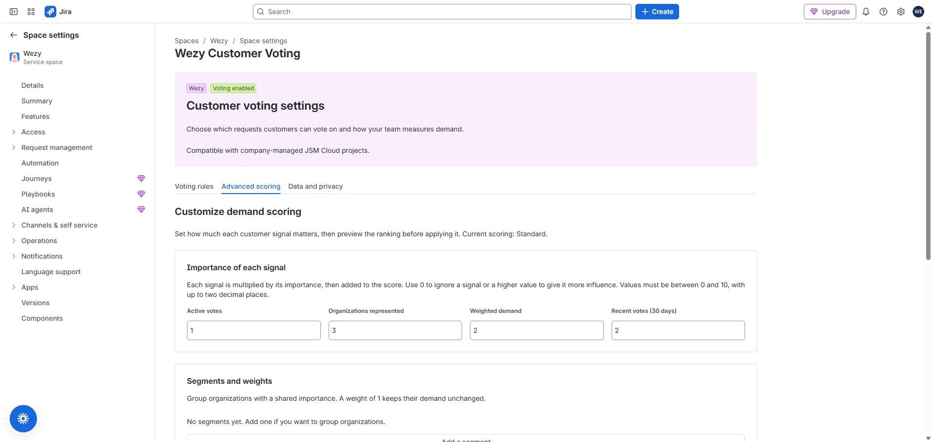Select the Advanced scoring tab
The height and width of the screenshot is (442, 932).
251,186
